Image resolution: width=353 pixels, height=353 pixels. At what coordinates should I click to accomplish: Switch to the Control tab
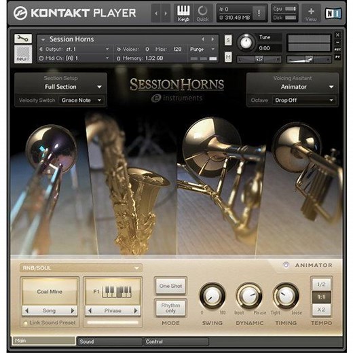[176, 341]
